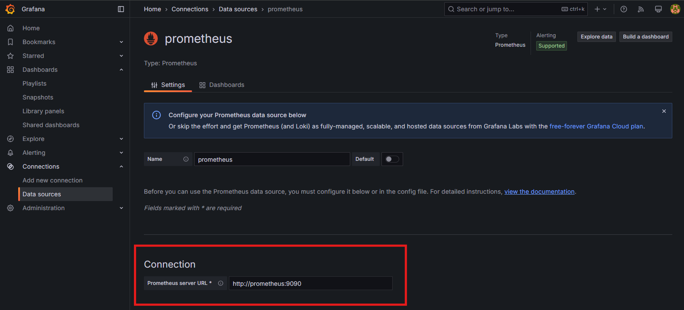684x310 pixels.
Task: Switch to the Settings tab
Action: [x=168, y=85]
